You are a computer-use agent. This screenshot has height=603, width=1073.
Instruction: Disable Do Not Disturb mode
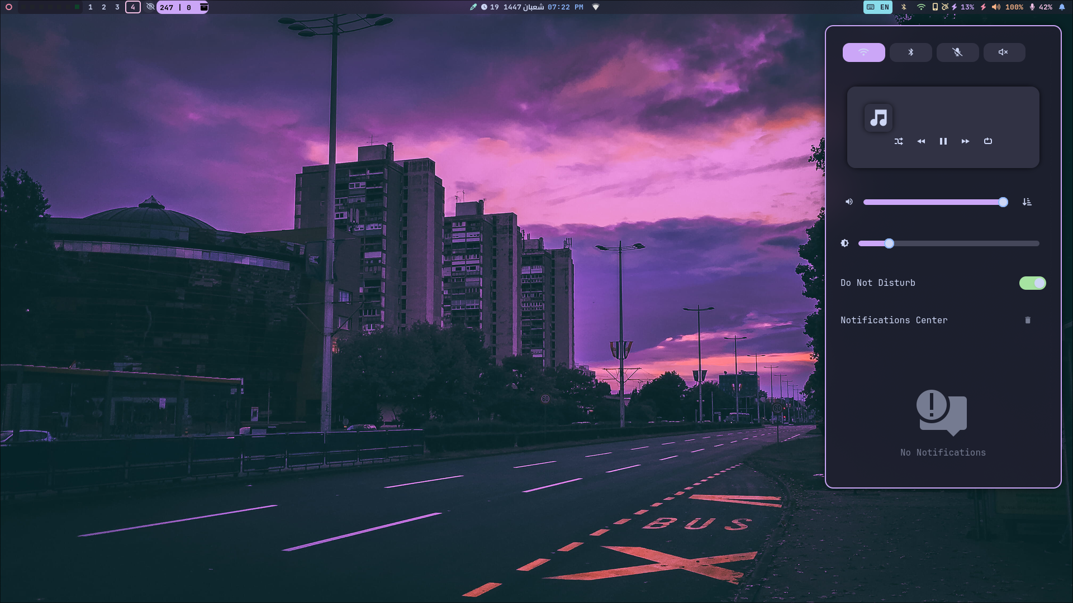(1032, 283)
